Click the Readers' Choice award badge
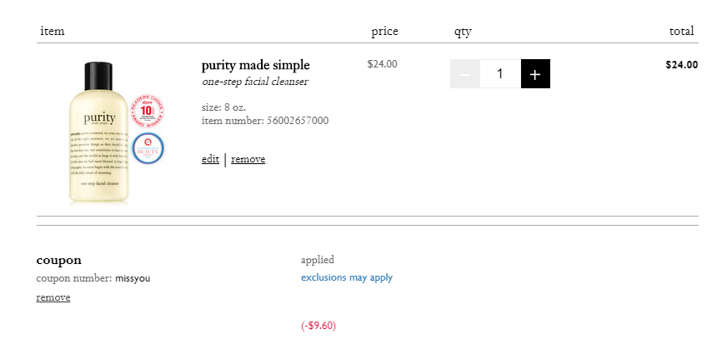717x354 pixels. click(148, 111)
